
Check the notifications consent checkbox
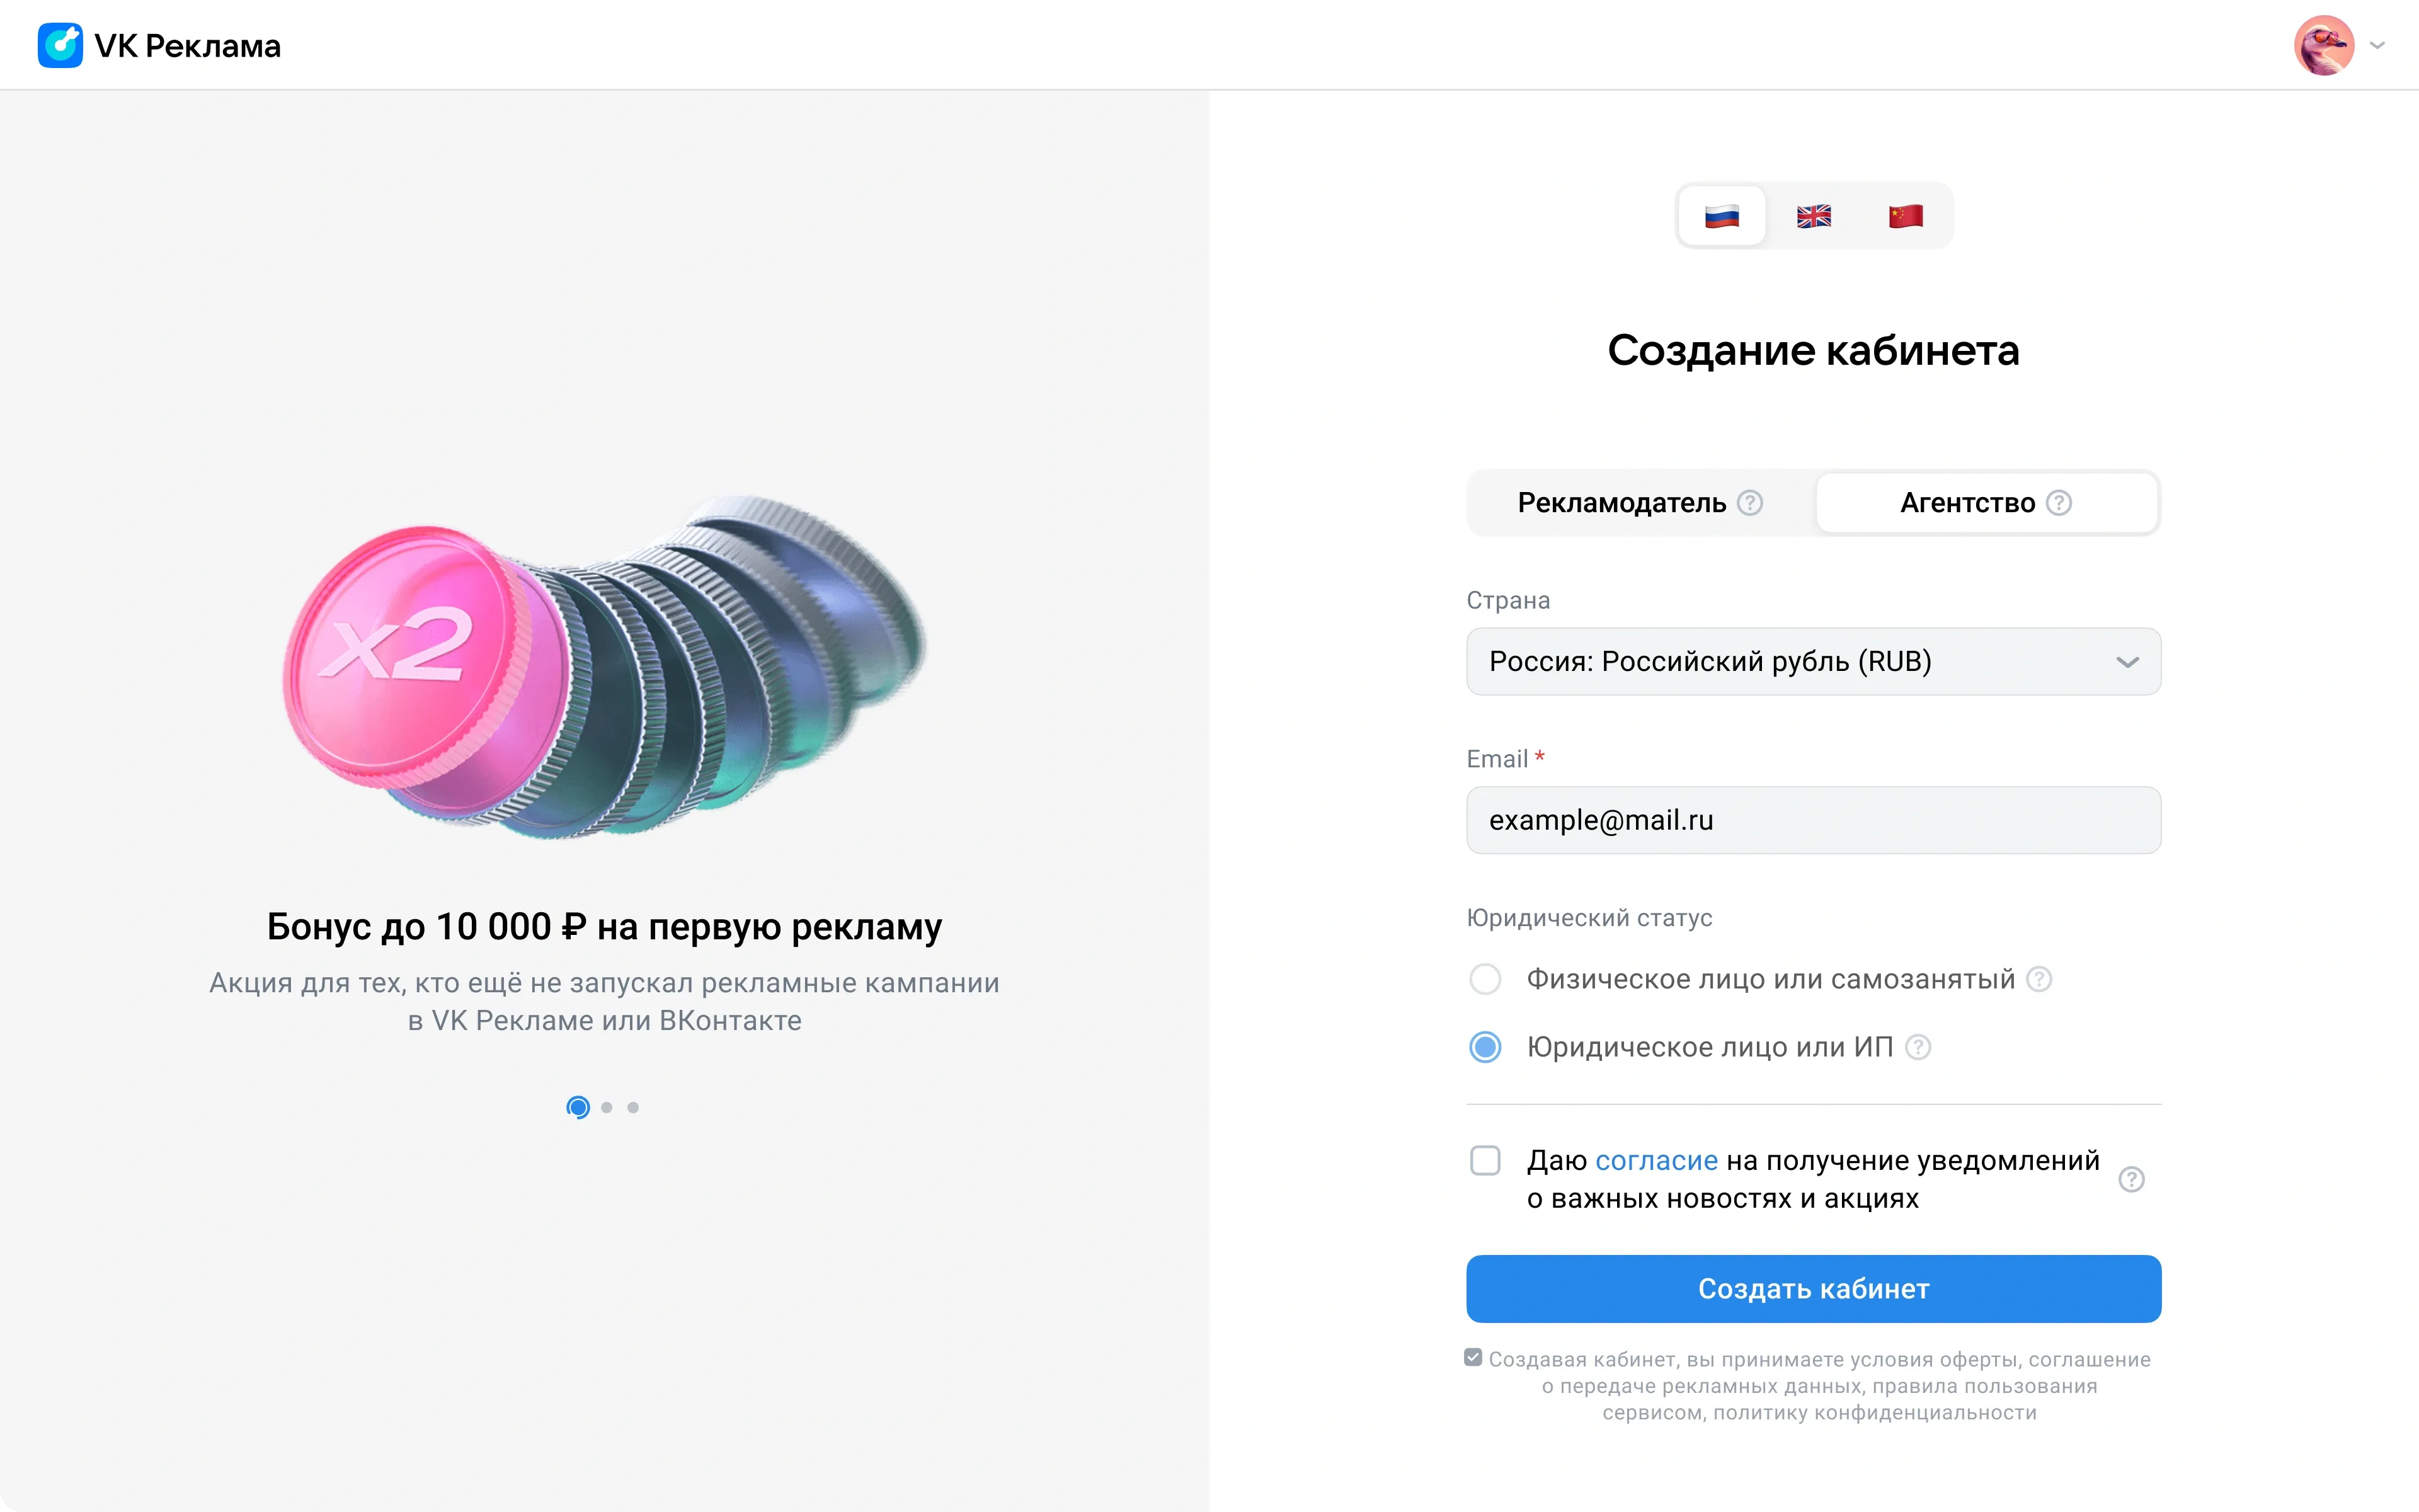tap(1485, 1161)
